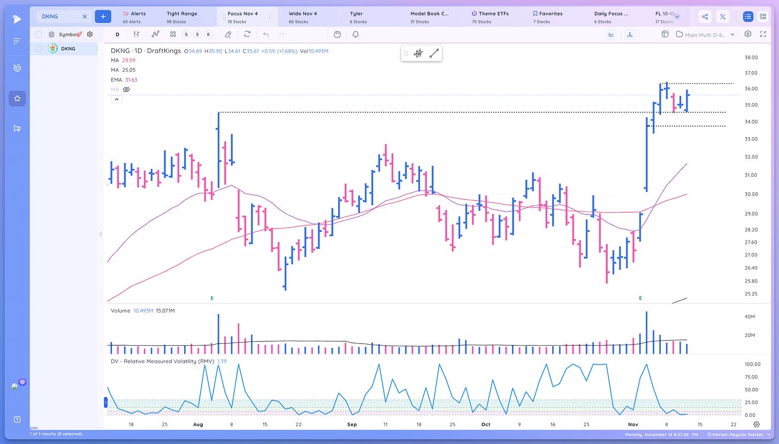Click the MA 29.99 legend entry
This screenshot has height=444, width=779.
click(x=123, y=60)
